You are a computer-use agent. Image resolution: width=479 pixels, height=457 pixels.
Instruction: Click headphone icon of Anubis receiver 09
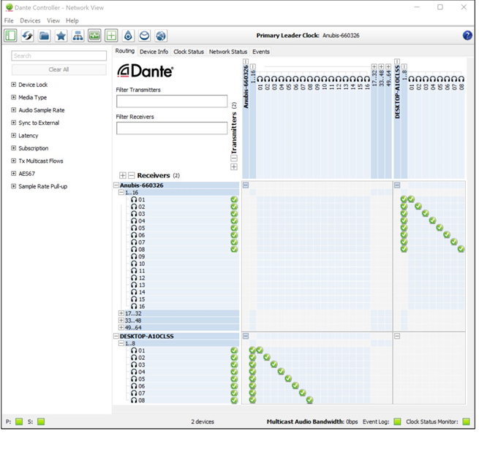(x=134, y=256)
